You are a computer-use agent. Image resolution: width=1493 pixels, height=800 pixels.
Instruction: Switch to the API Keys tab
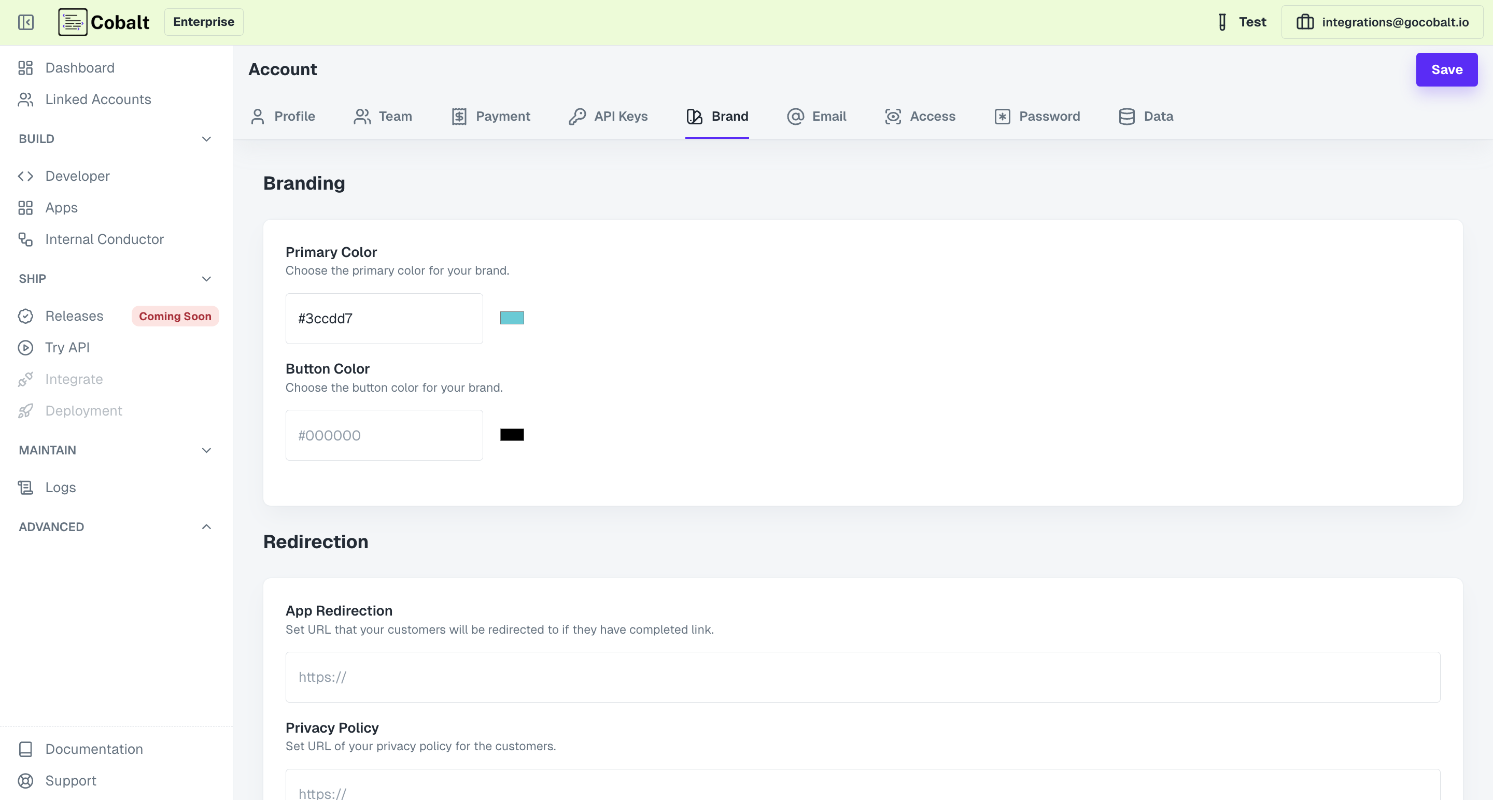(x=608, y=117)
